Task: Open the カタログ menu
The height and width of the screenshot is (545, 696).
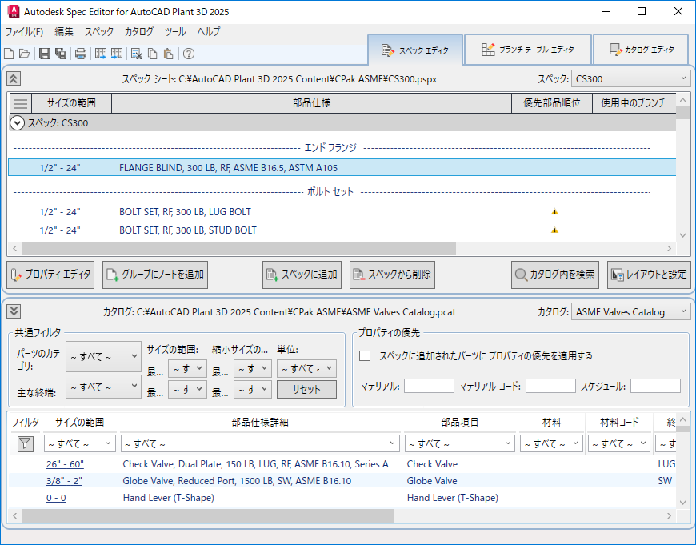Action: tap(139, 31)
